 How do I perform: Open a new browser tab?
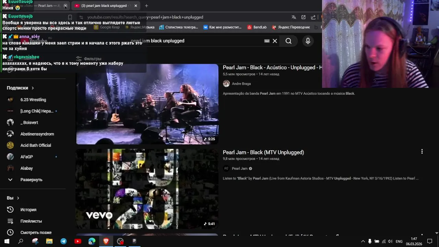pyautogui.click(x=146, y=6)
